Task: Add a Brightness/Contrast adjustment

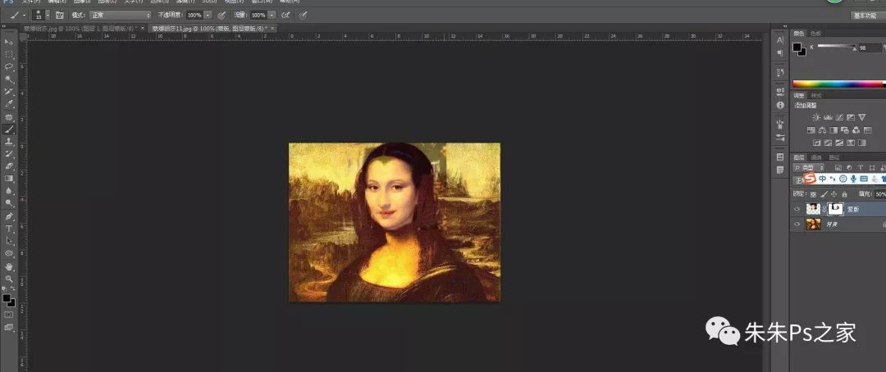Action: coord(816,117)
